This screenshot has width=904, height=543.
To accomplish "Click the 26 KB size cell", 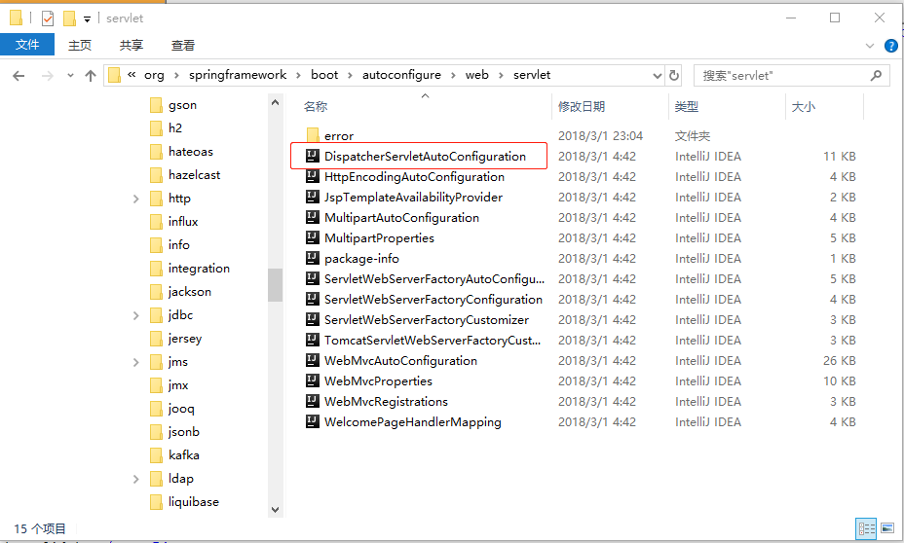I will click(839, 360).
